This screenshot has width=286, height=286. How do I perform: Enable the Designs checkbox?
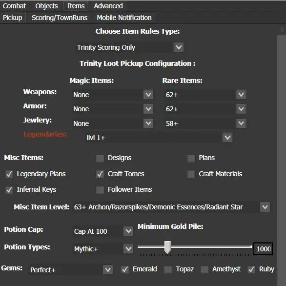pos(100,158)
